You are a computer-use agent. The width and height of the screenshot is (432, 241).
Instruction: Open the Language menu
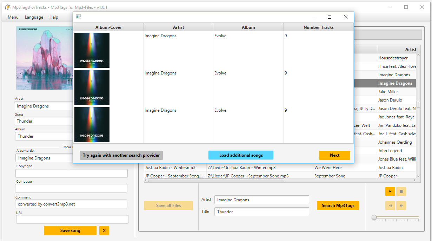click(34, 17)
